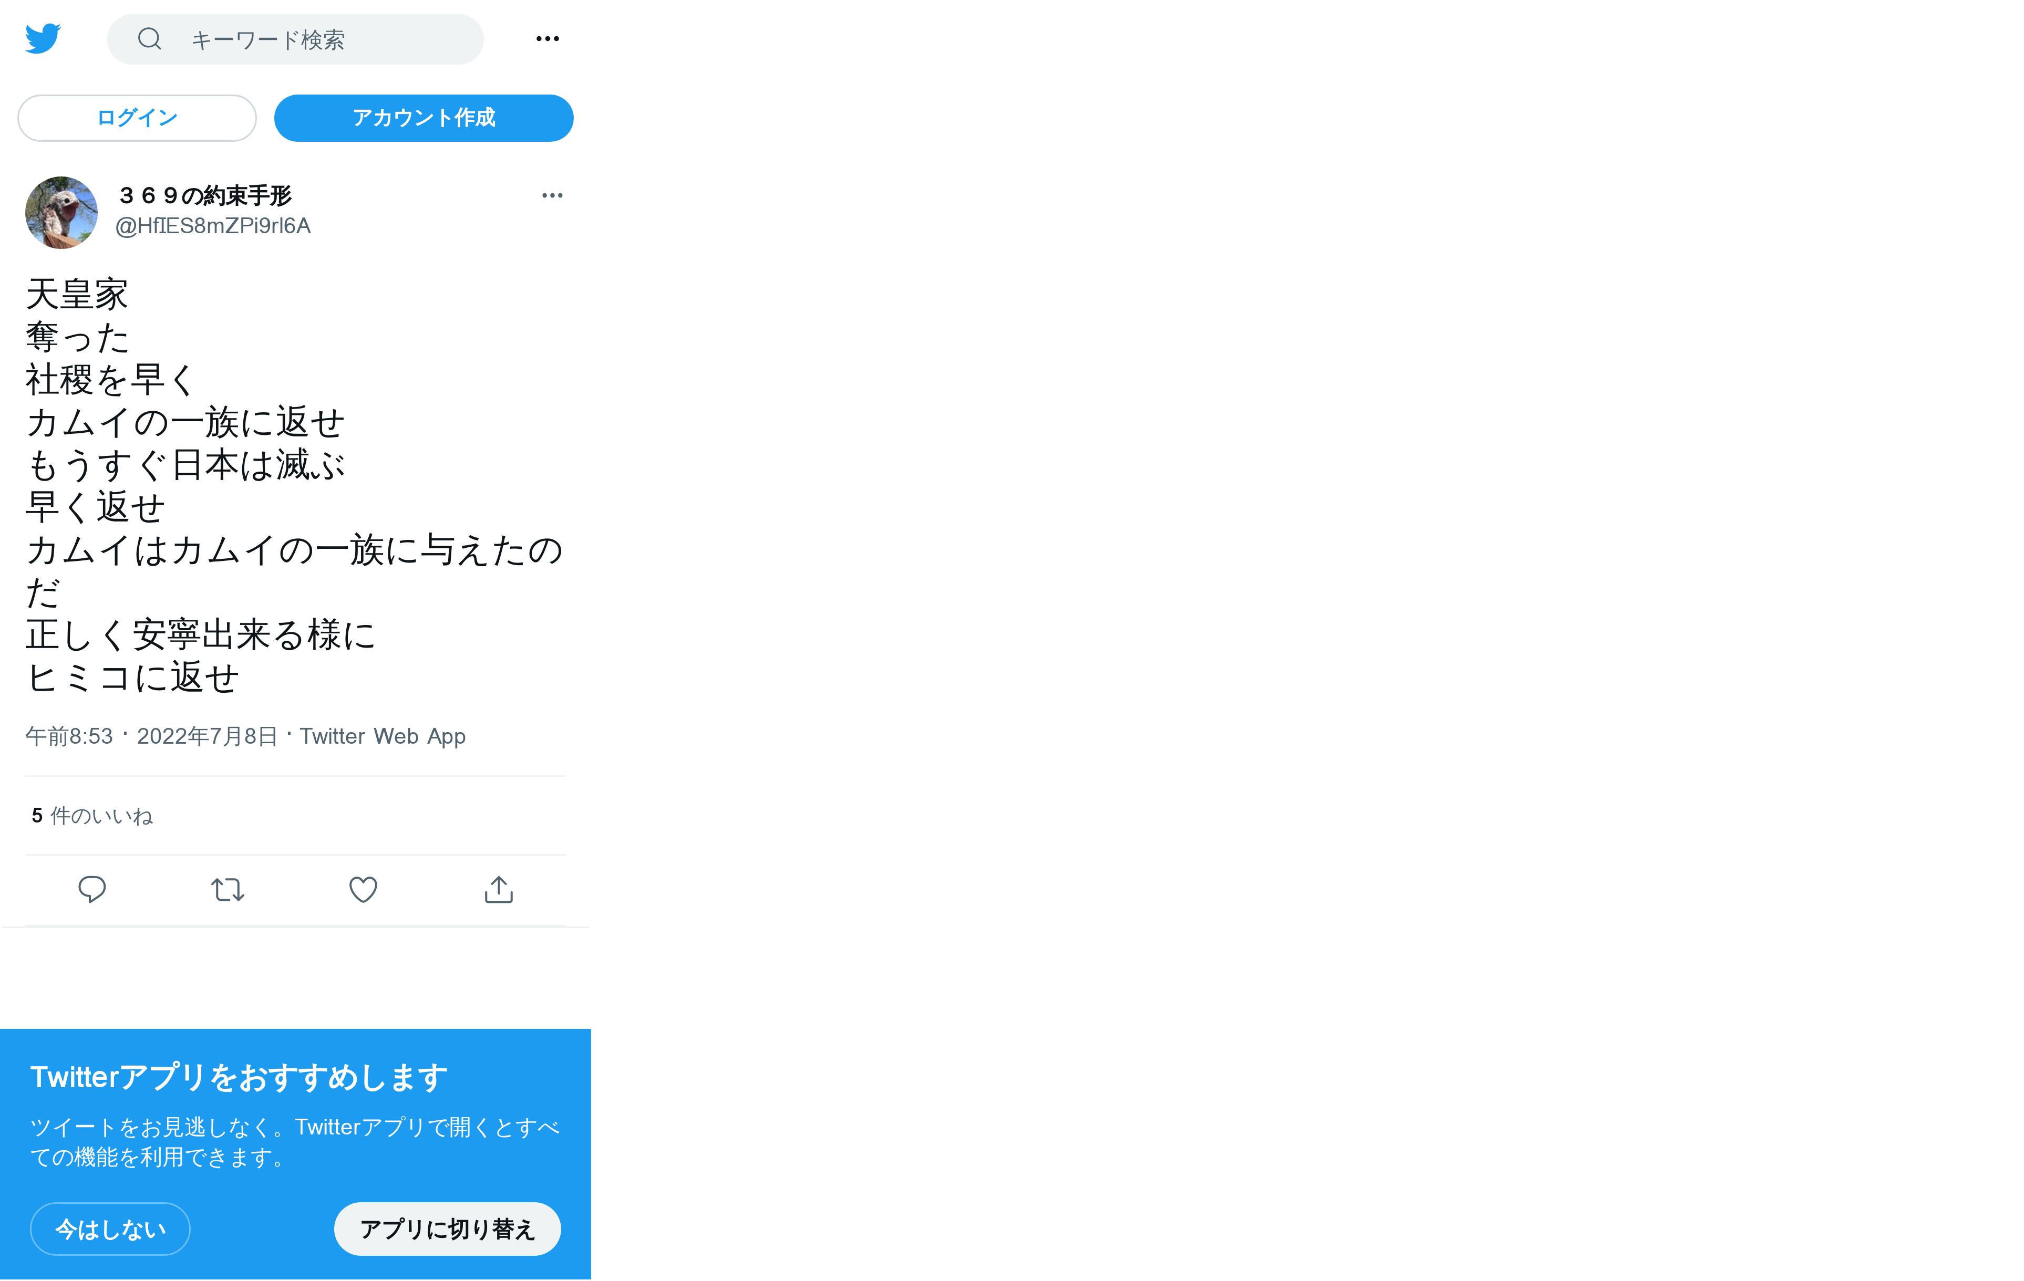The width and height of the screenshot is (2024, 1281).
Task: Click the 午前8:53 2022年7月8日 timestamp
Action: point(151,737)
